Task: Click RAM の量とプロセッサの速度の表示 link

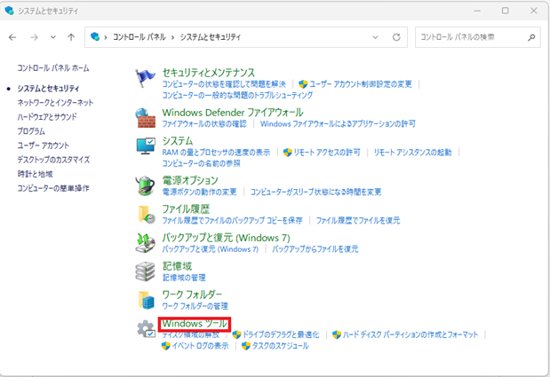Action: 216,153
